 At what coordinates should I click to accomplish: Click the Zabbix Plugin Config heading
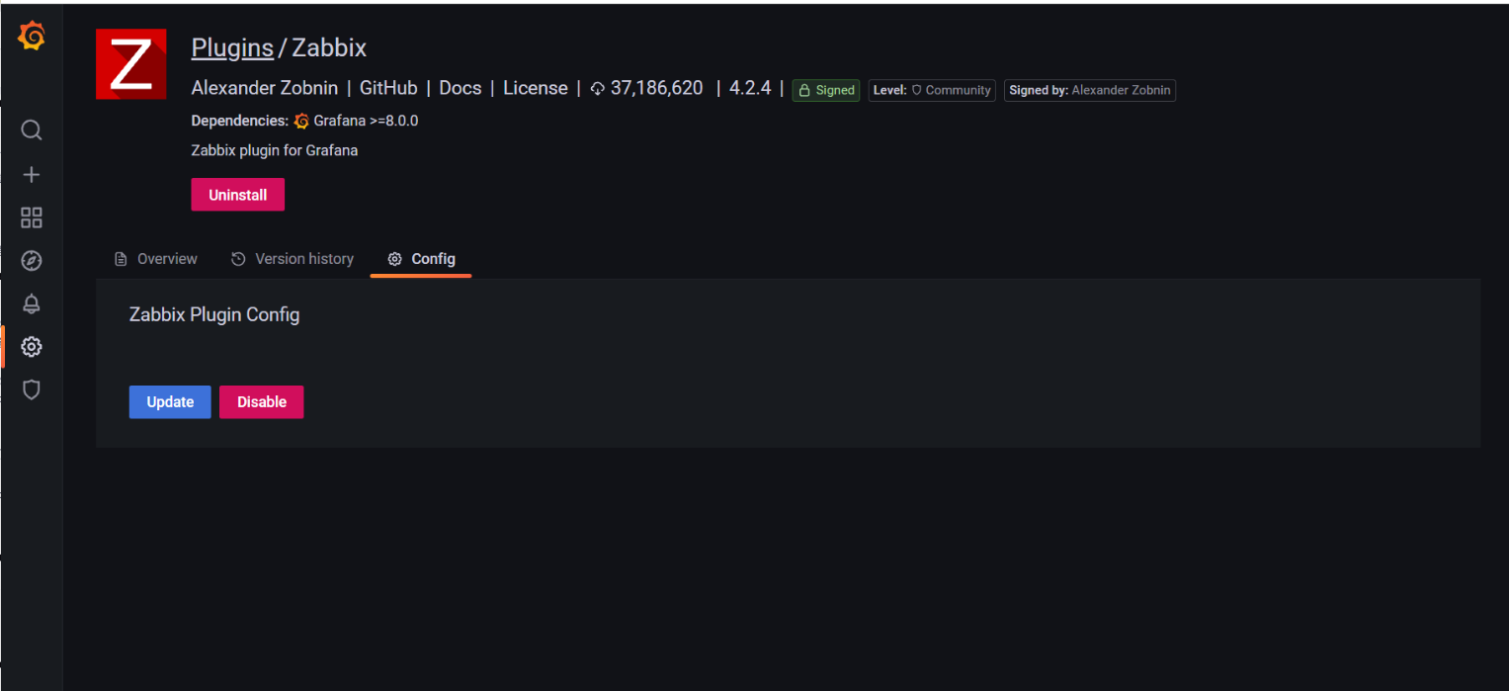click(x=214, y=315)
